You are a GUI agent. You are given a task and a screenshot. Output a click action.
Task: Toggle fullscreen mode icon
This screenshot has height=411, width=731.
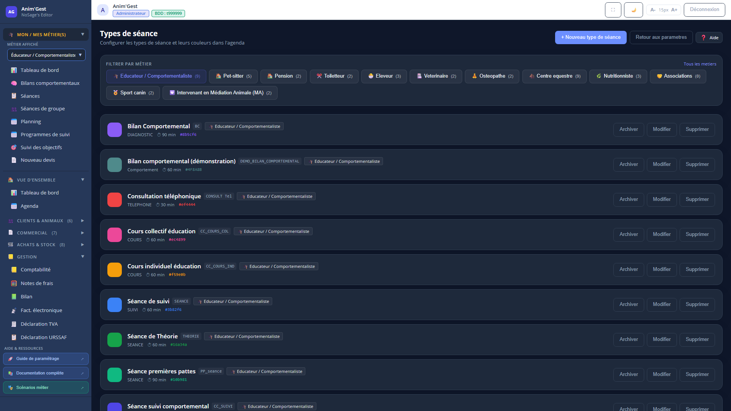pos(613,10)
